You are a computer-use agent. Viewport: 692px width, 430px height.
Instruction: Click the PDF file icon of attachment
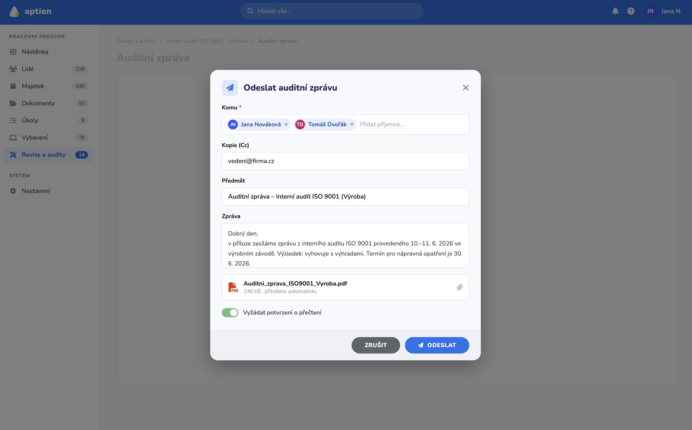233,287
